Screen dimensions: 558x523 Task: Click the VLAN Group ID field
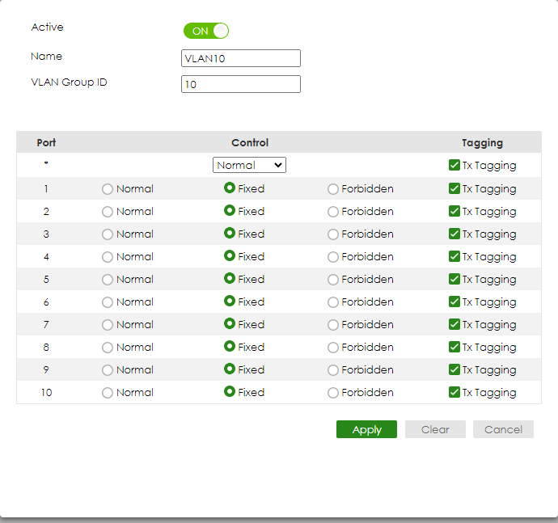[x=241, y=84]
